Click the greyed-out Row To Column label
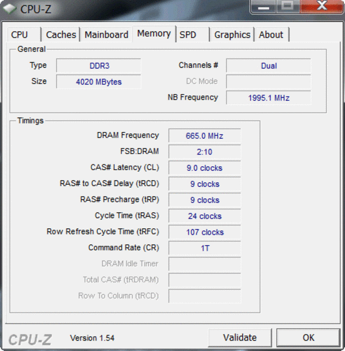 (118, 295)
